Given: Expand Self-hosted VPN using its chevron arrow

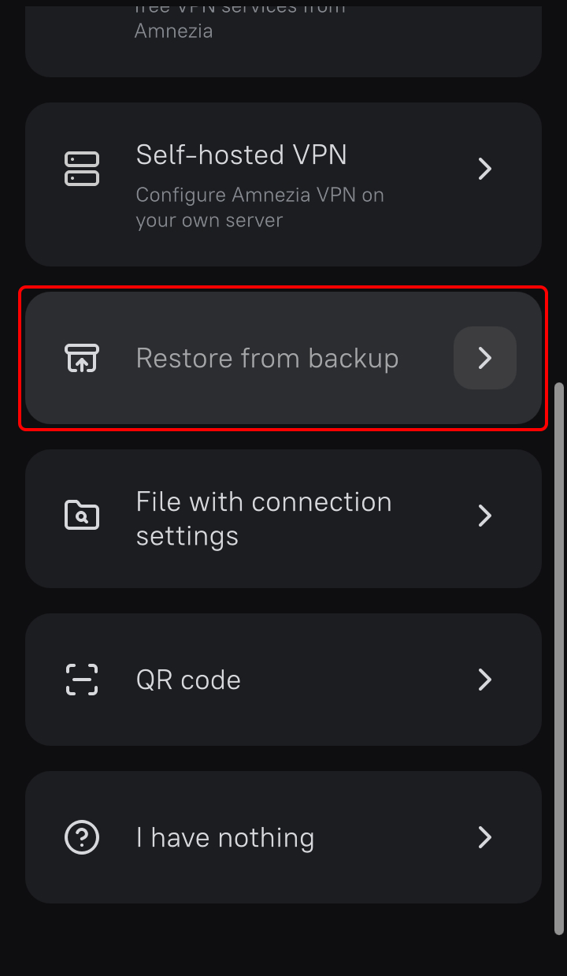Looking at the screenshot, I should pyautogui.click(x=485, y=169).
